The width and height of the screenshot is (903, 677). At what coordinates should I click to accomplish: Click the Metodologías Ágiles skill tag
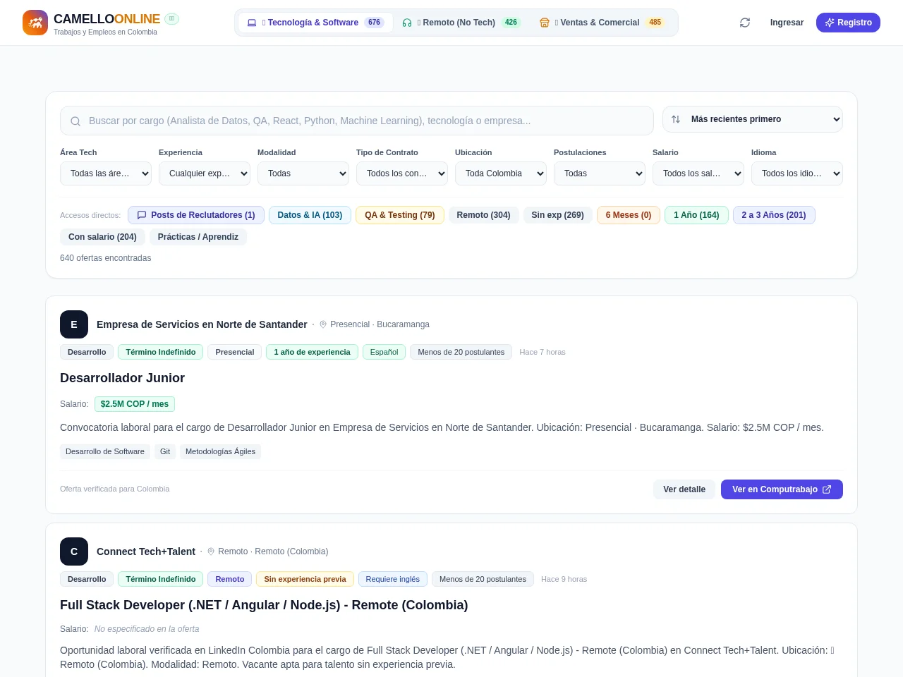[220, 451]
